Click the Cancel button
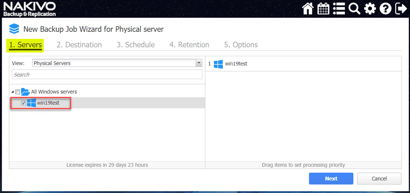The height and width of the screenshot is (193, 410). click(x=379, y=179)
